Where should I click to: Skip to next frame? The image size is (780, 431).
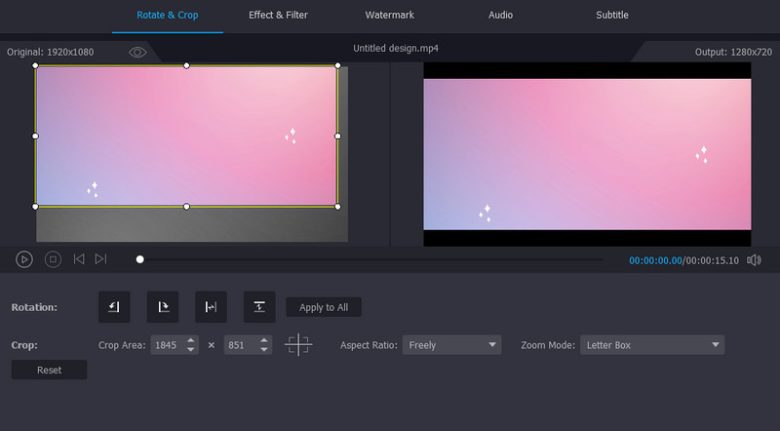coord(101,259)
